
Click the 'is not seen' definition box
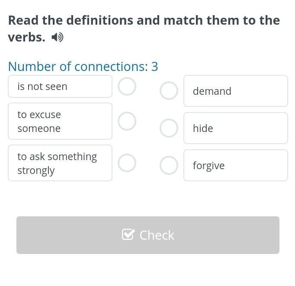[x=60, y=87]
